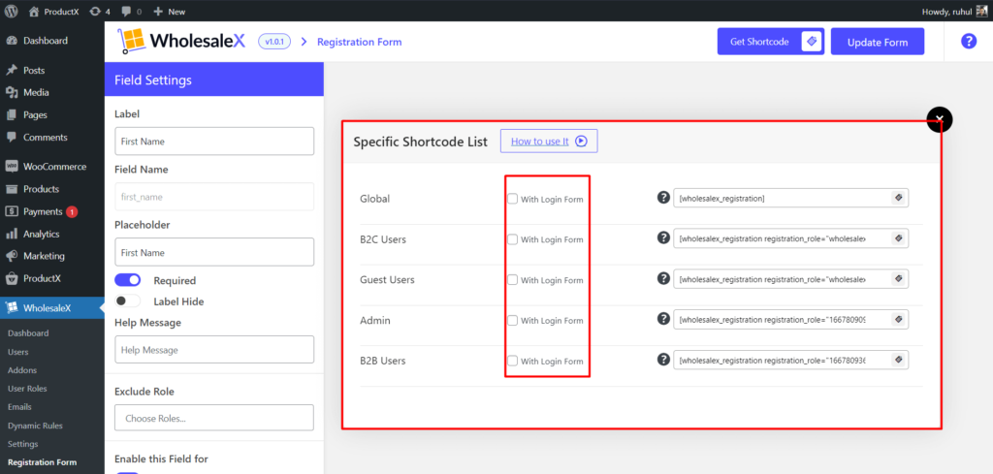Toggle the Label Hide switch

[127, 301]
